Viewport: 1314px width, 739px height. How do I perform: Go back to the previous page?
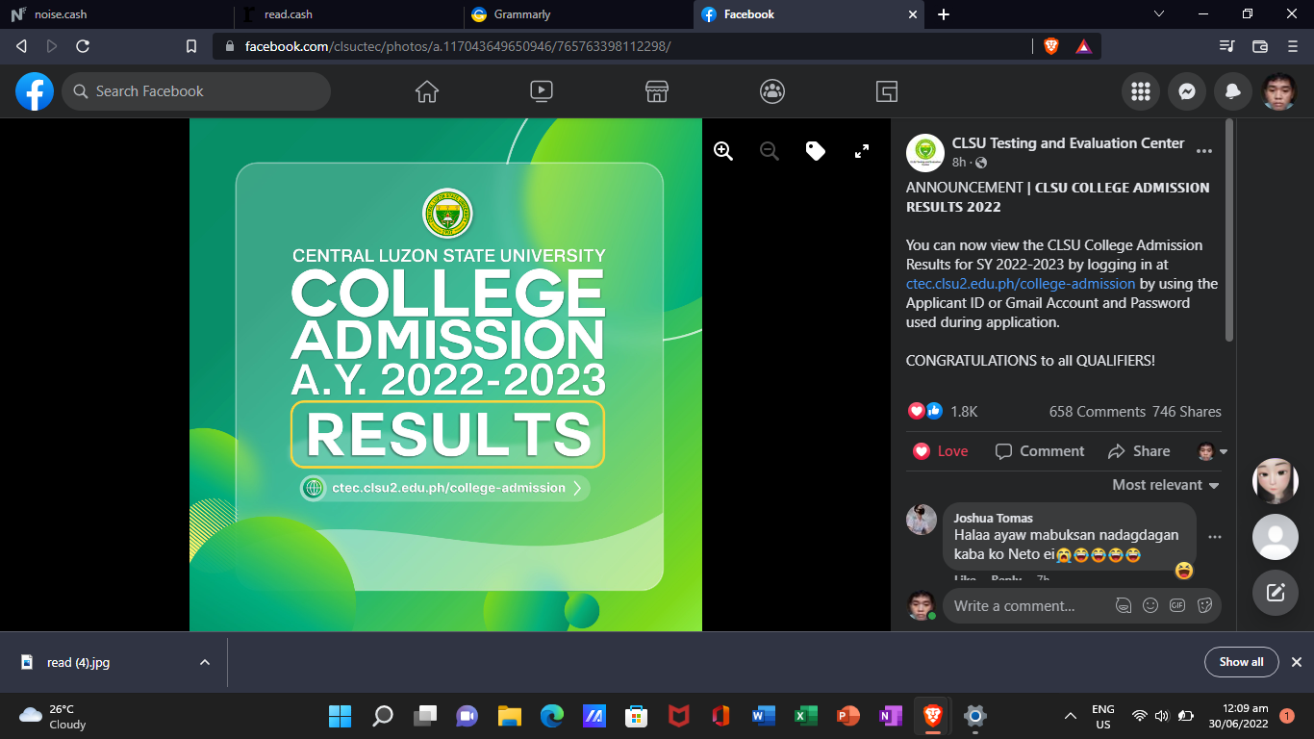(21, 46)
